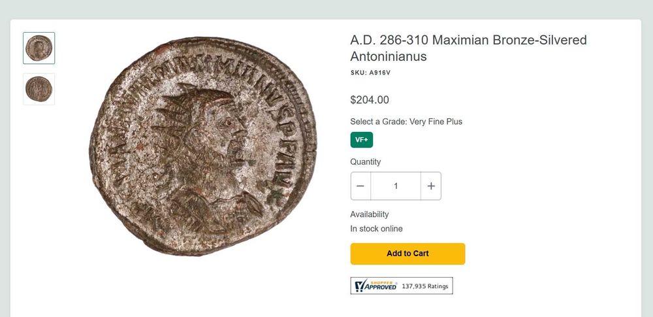This screenshot has height=317, width=653.
Task: Click the SKU code A916V
Action: tap(379, 73)
